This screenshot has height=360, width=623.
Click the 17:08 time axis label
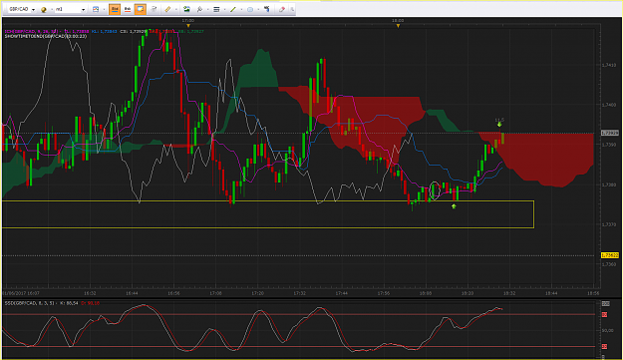tap(215, 293)
